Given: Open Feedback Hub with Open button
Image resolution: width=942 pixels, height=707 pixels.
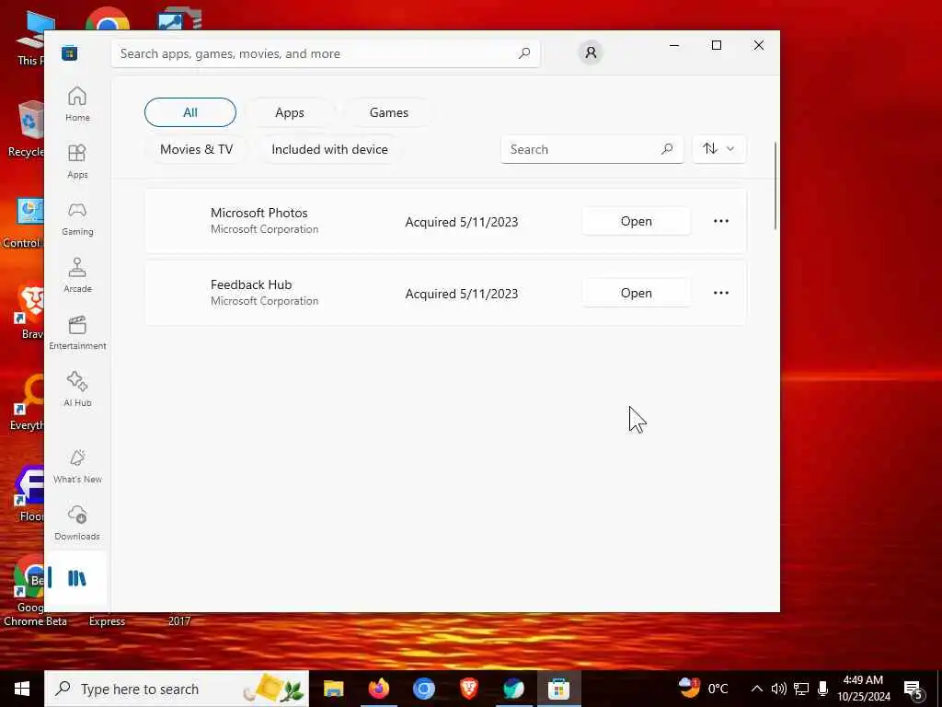Looking at the screenshot, I should tap(637, 293).
